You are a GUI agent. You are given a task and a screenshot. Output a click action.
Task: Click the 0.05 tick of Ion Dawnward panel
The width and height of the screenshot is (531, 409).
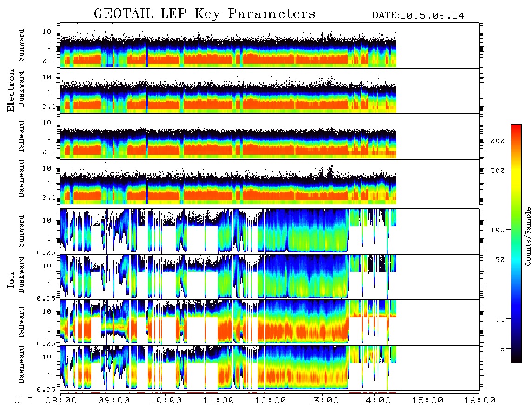pos(46,389)
